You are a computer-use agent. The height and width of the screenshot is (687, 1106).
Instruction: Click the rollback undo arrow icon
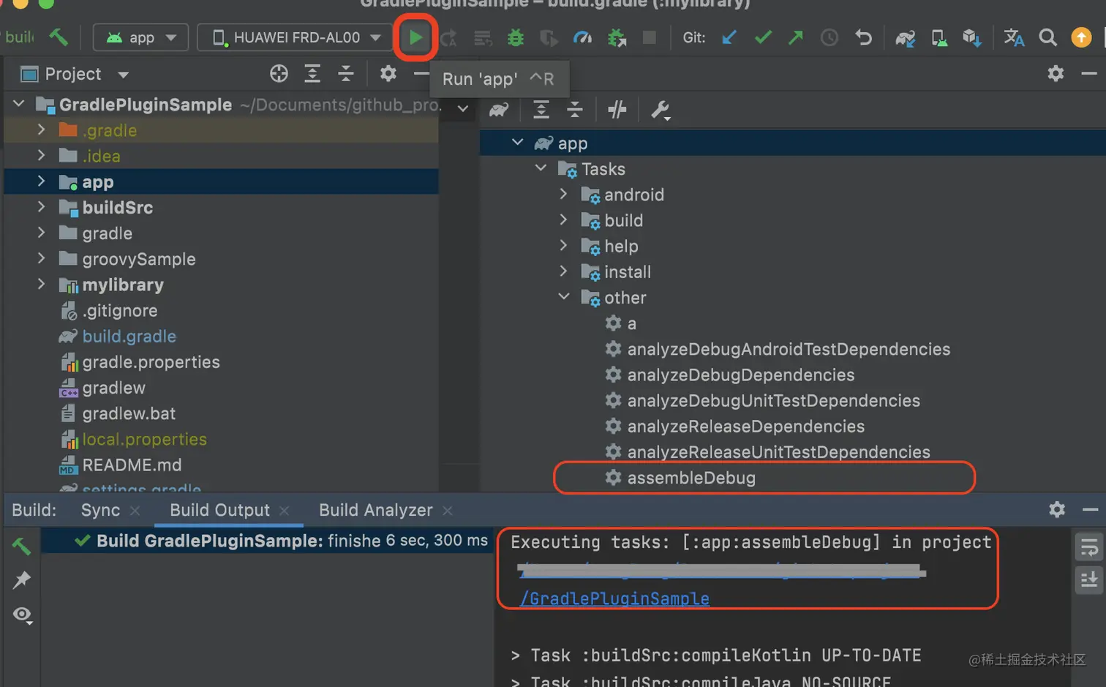pyautogui.click(x=863, y=37)
